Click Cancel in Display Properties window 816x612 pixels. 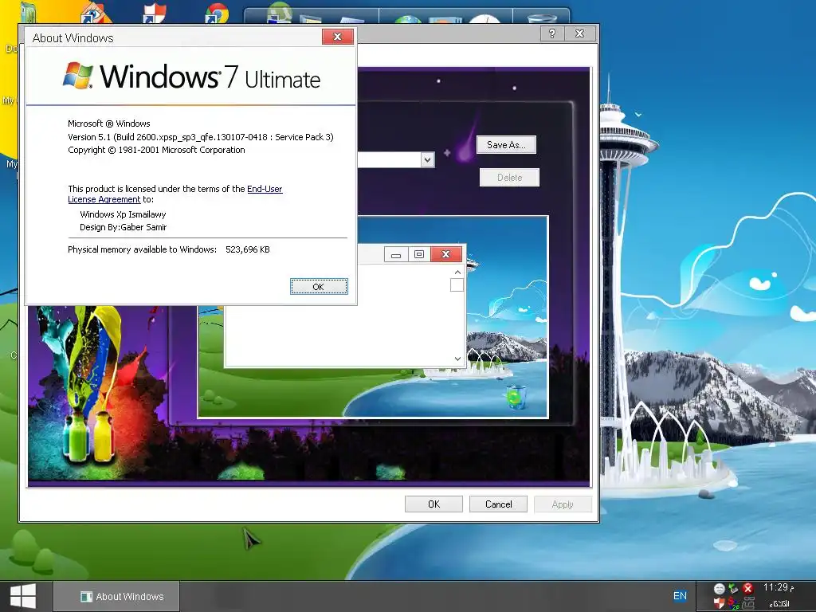[x=498, y=504]
